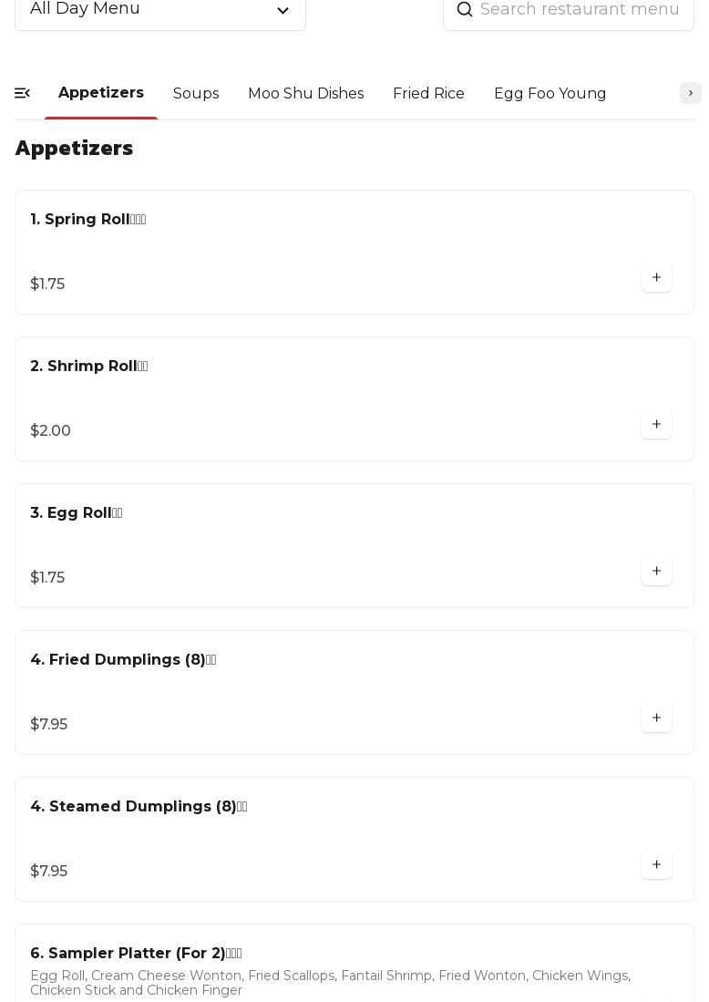Click the search magnifier icon
Viewport: 709px width, 1002px height.
pyautogui.click(x=465, y=10)
